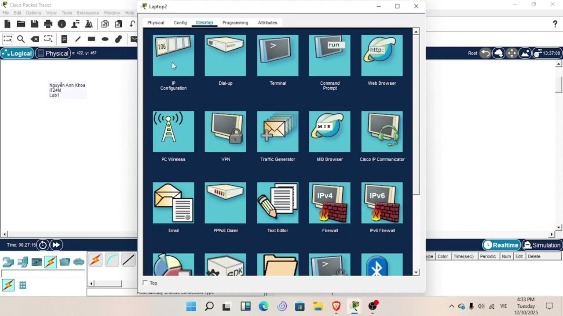Open the Email application

(173, 203)
